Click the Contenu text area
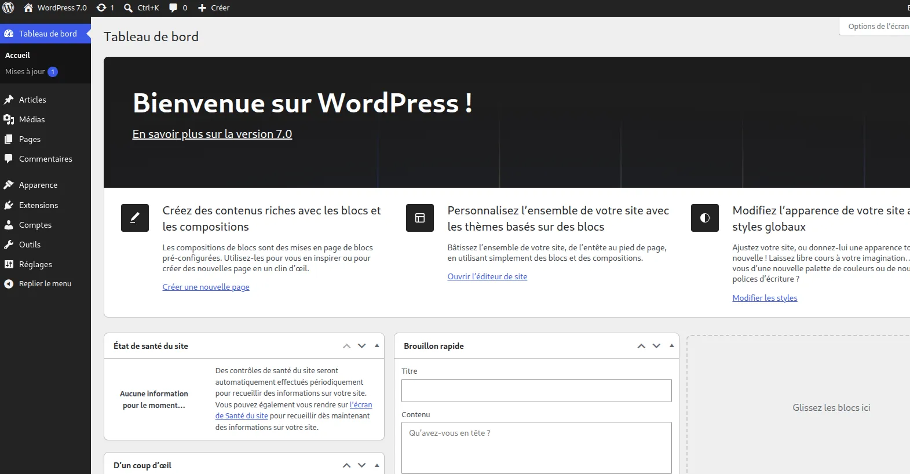The width and height of the screenshot is (910, 474). click(x=536, y=448)
